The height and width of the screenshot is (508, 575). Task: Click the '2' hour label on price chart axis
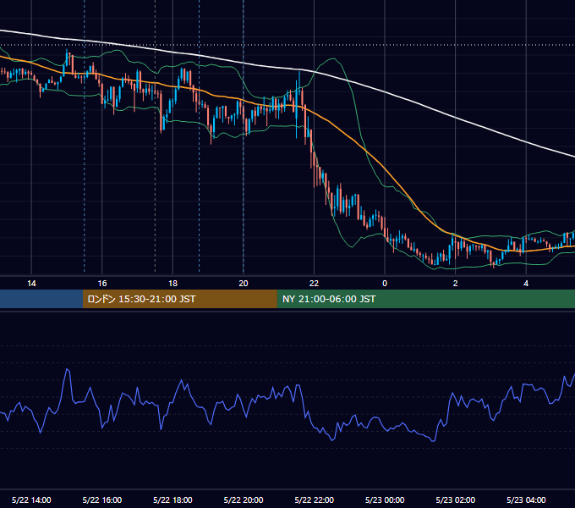pyautogui.click(x=455, y=284)
